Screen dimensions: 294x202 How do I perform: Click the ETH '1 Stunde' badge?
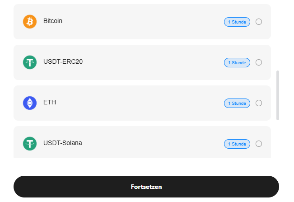(237, 103)
